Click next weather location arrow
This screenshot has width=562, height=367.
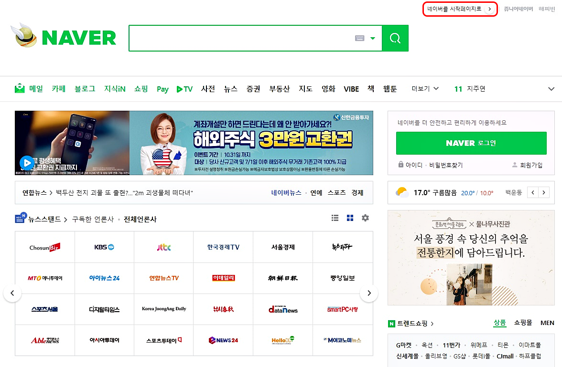pos(544,193)
